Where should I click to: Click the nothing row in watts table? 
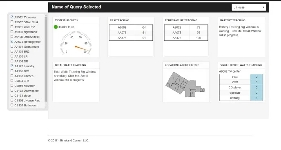click(241, 98)
